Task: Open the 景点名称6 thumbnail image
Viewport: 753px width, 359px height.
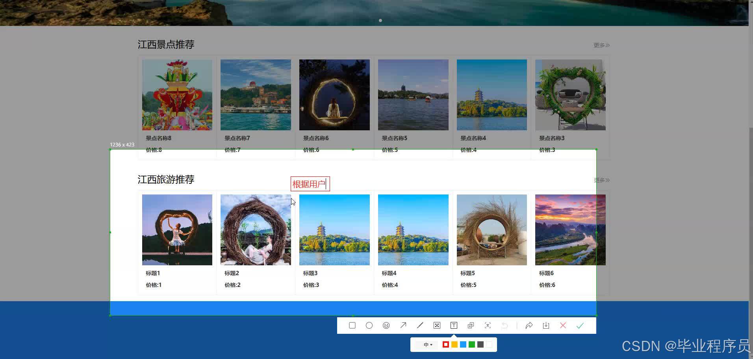Action: coord(334,95)
